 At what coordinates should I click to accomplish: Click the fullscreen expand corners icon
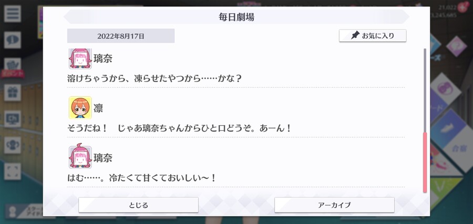pyautogui.click(x=13, y=171)
